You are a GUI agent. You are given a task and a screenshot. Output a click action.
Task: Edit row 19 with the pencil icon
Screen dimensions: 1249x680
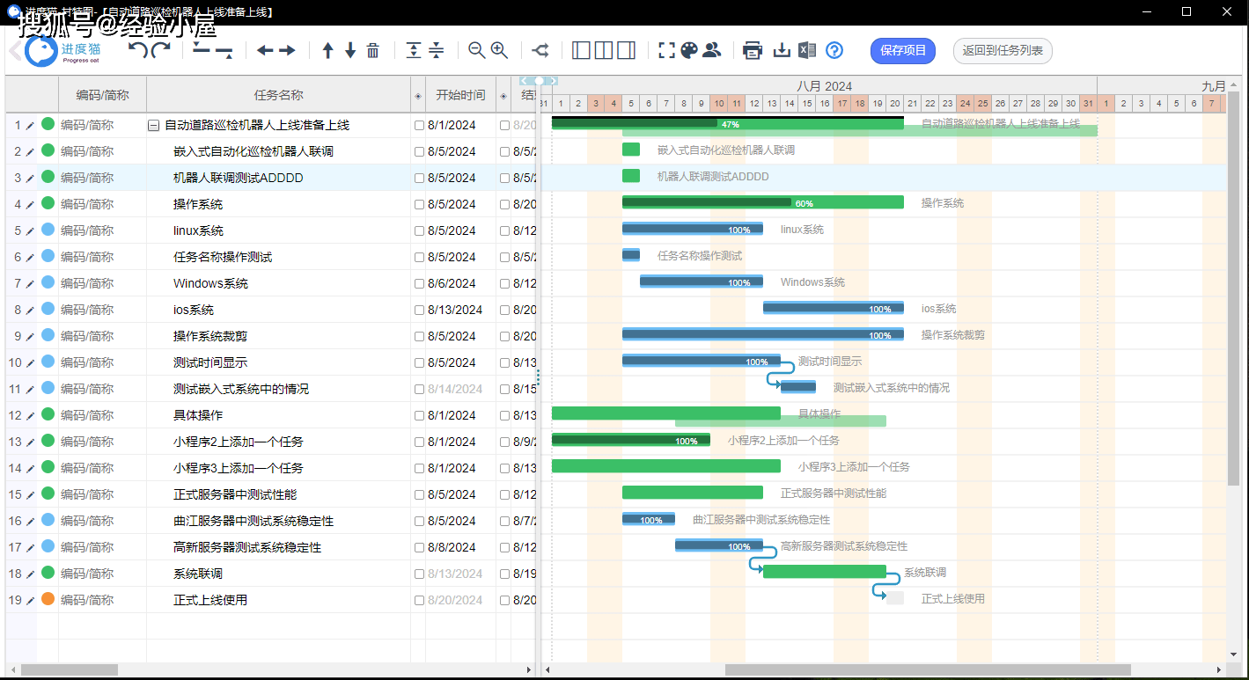point(30,600)
